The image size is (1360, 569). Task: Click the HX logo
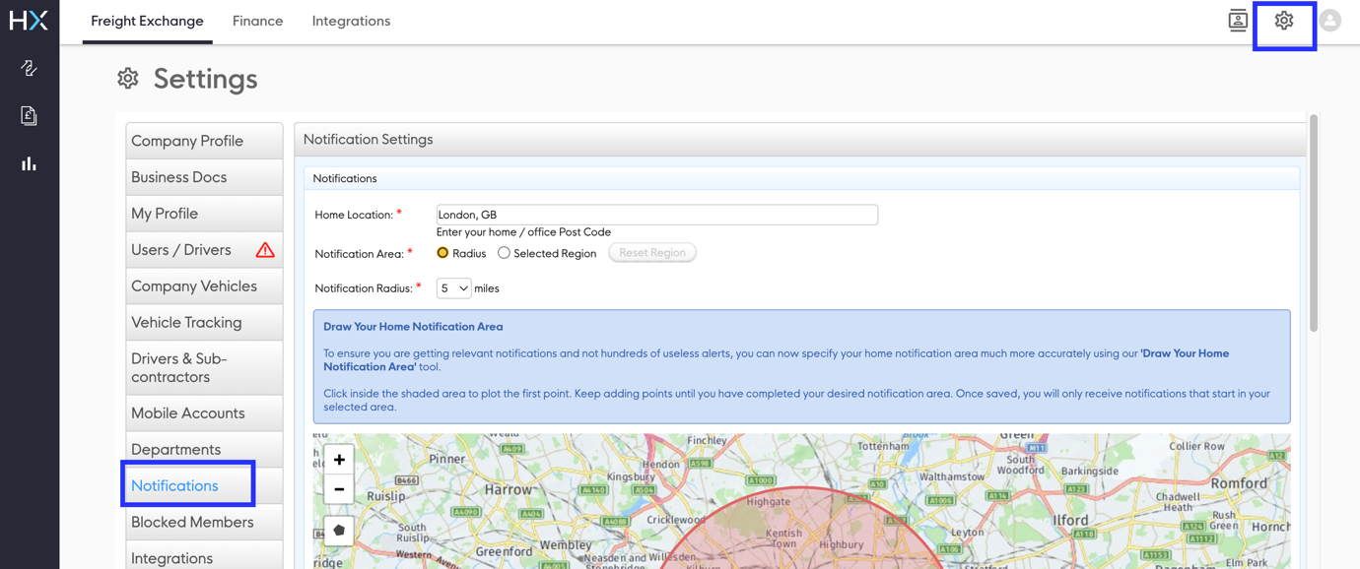(29, 20)
